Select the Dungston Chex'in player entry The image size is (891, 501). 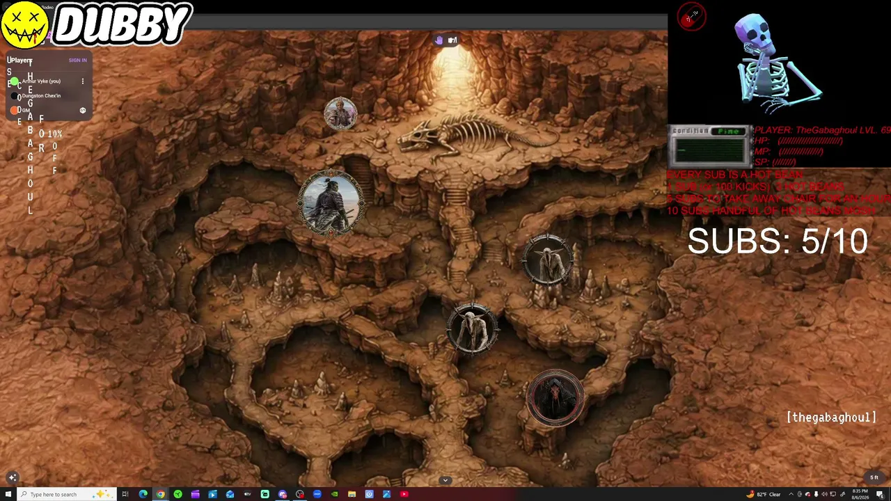41,96
